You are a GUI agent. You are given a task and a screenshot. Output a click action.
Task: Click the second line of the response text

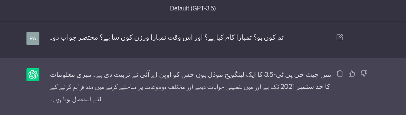[x=191, y=87]
